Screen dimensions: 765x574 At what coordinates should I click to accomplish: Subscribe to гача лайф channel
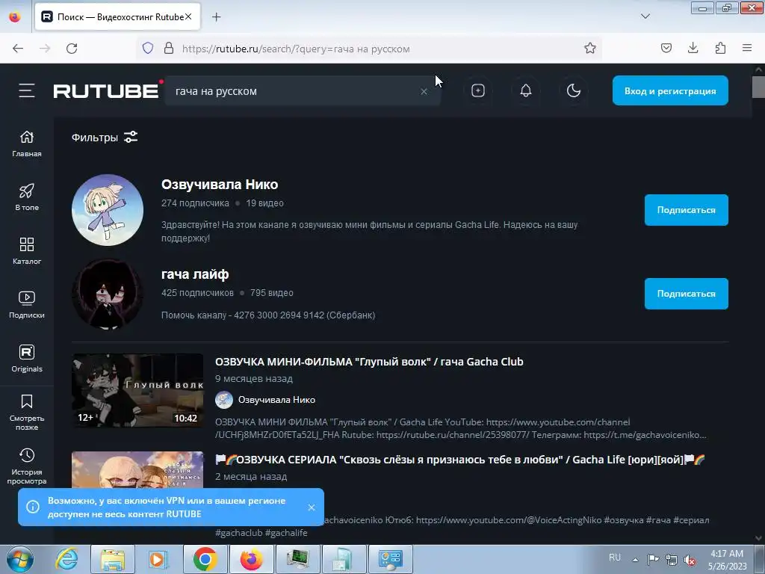[x=686, y=294]
